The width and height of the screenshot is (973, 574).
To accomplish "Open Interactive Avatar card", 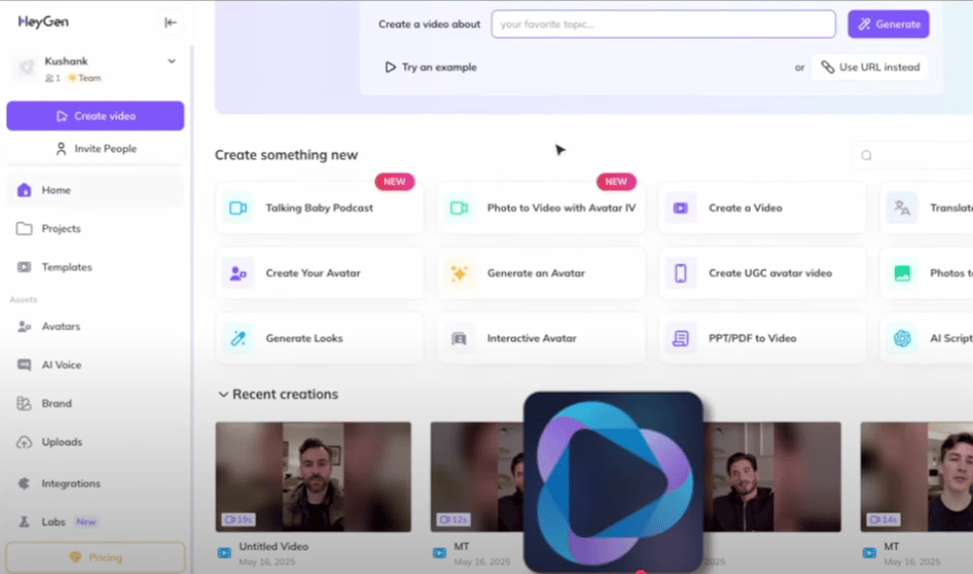I will point(541,338).
